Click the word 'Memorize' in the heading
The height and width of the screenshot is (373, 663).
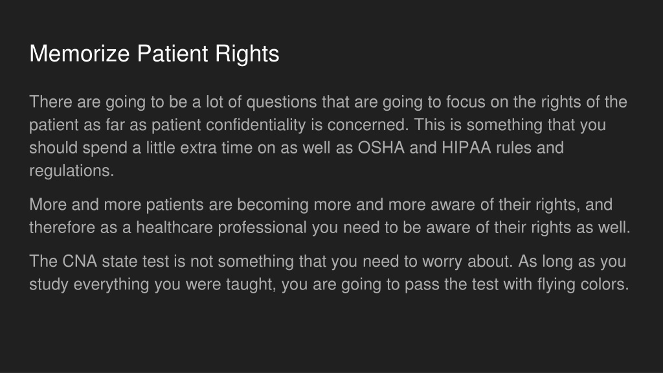pos(80,54)
